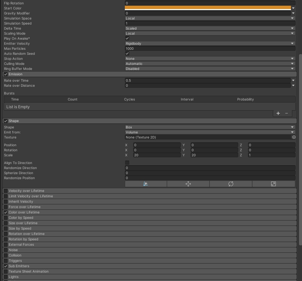This screenshot has height=281, width=302.
Task: Expand the Inherit Velocity module header
Action: pos(150,201)
